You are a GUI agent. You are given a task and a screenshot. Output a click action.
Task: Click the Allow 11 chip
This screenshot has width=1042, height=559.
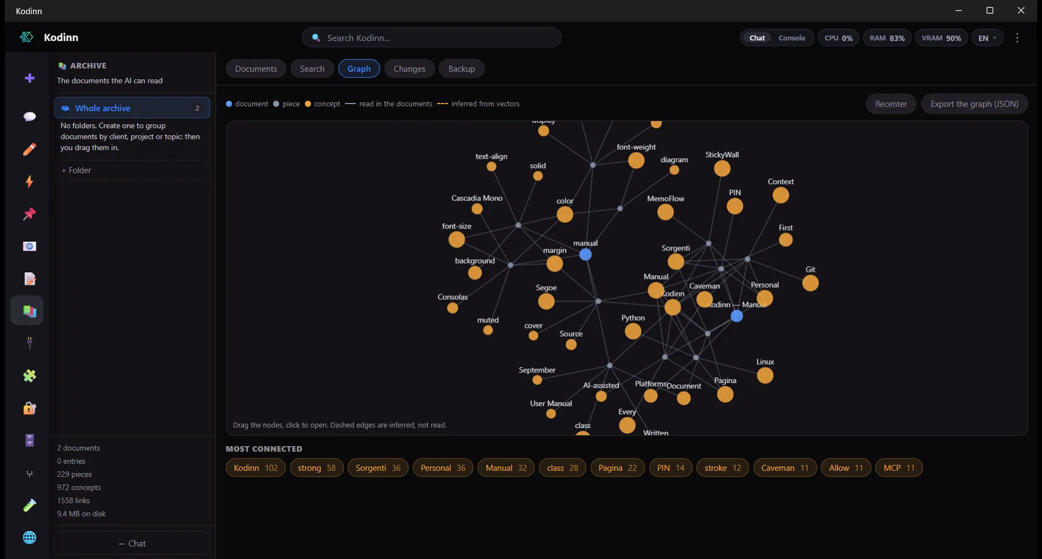click(x=846, y=468)
